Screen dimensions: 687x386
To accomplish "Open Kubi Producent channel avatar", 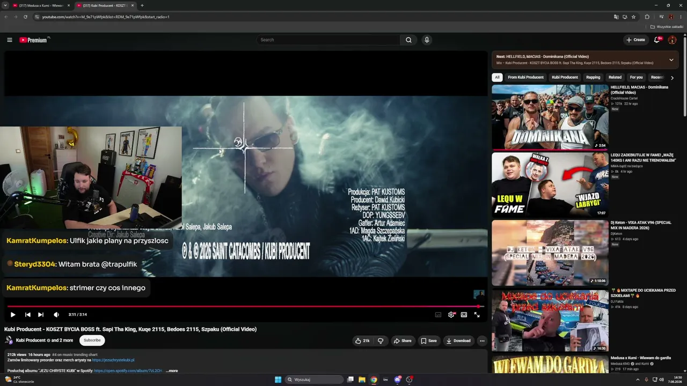I will tap(9, 340).
